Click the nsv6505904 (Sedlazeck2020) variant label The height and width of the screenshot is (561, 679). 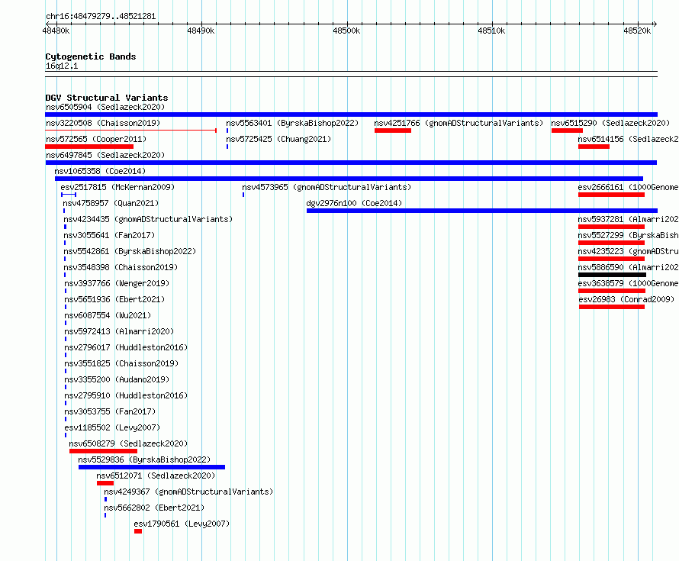(x=105, y=107)
